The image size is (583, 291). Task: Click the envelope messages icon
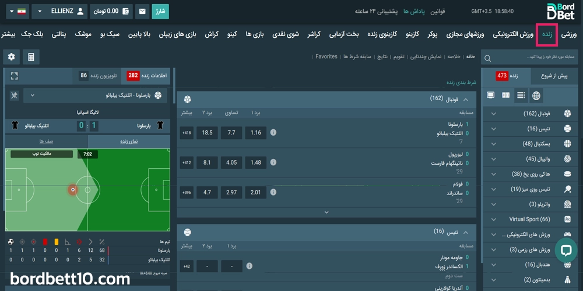click(x=142, y=12)
